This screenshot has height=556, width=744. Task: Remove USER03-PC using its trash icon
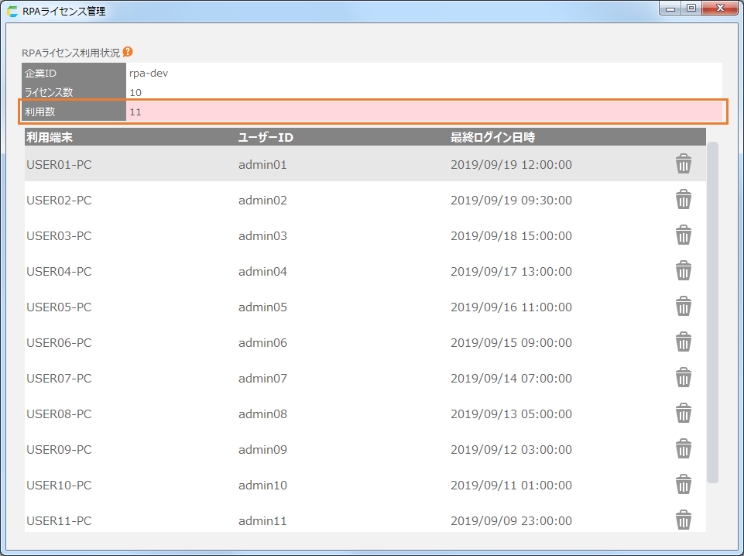[683, 235]
